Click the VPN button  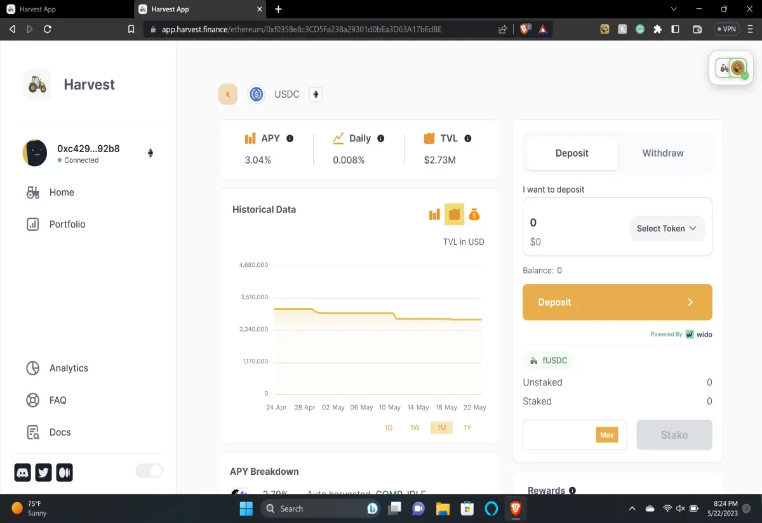coord(727,29)
